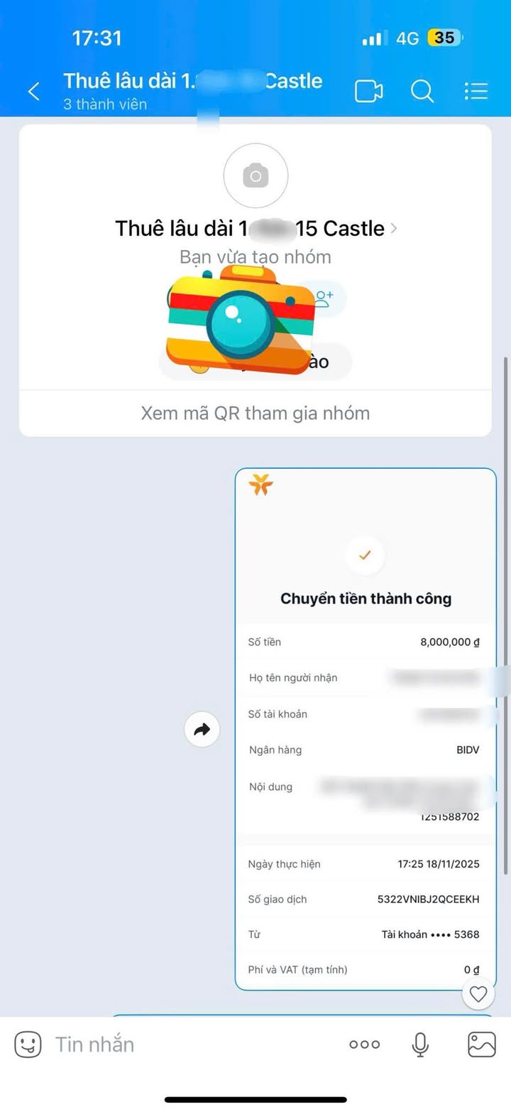Search messages with the magnifier icon
Image resolution: width=511 pixels, height=1112 pixels.
coord(422,91)
